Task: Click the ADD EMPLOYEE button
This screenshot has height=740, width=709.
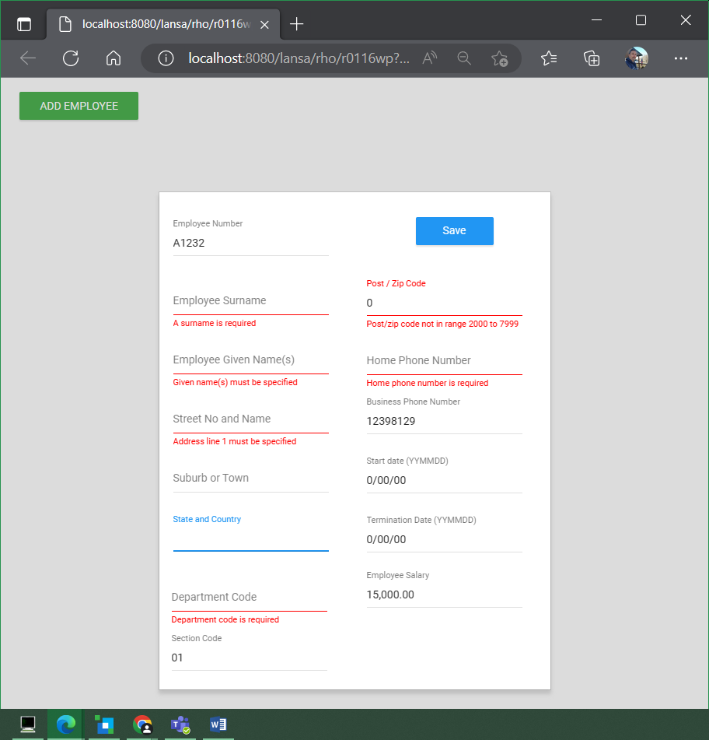Action: click(x=79, y=106)
